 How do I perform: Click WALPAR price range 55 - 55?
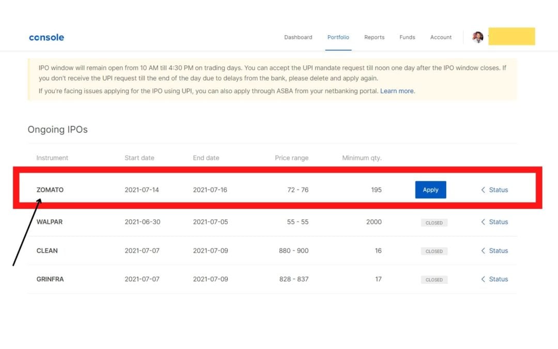point(298,222)
